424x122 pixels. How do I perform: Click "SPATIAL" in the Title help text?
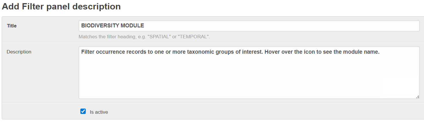point(158,37)
